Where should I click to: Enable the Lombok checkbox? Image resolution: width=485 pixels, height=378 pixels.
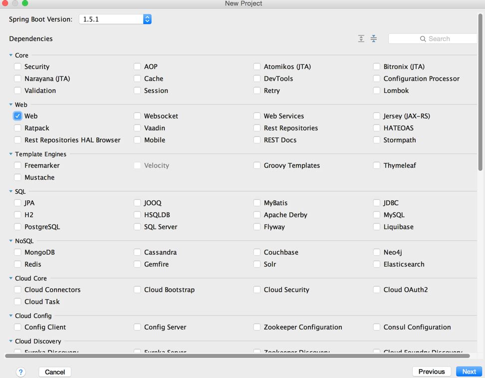tap(377, 90)
